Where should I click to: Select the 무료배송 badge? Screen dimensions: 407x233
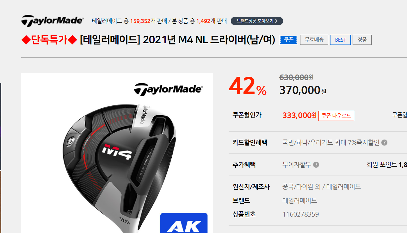(314, 40)
